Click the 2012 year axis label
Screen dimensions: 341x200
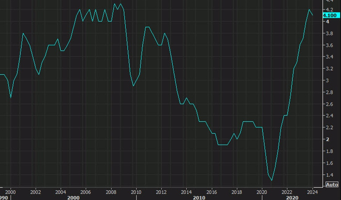coord(161,192)
